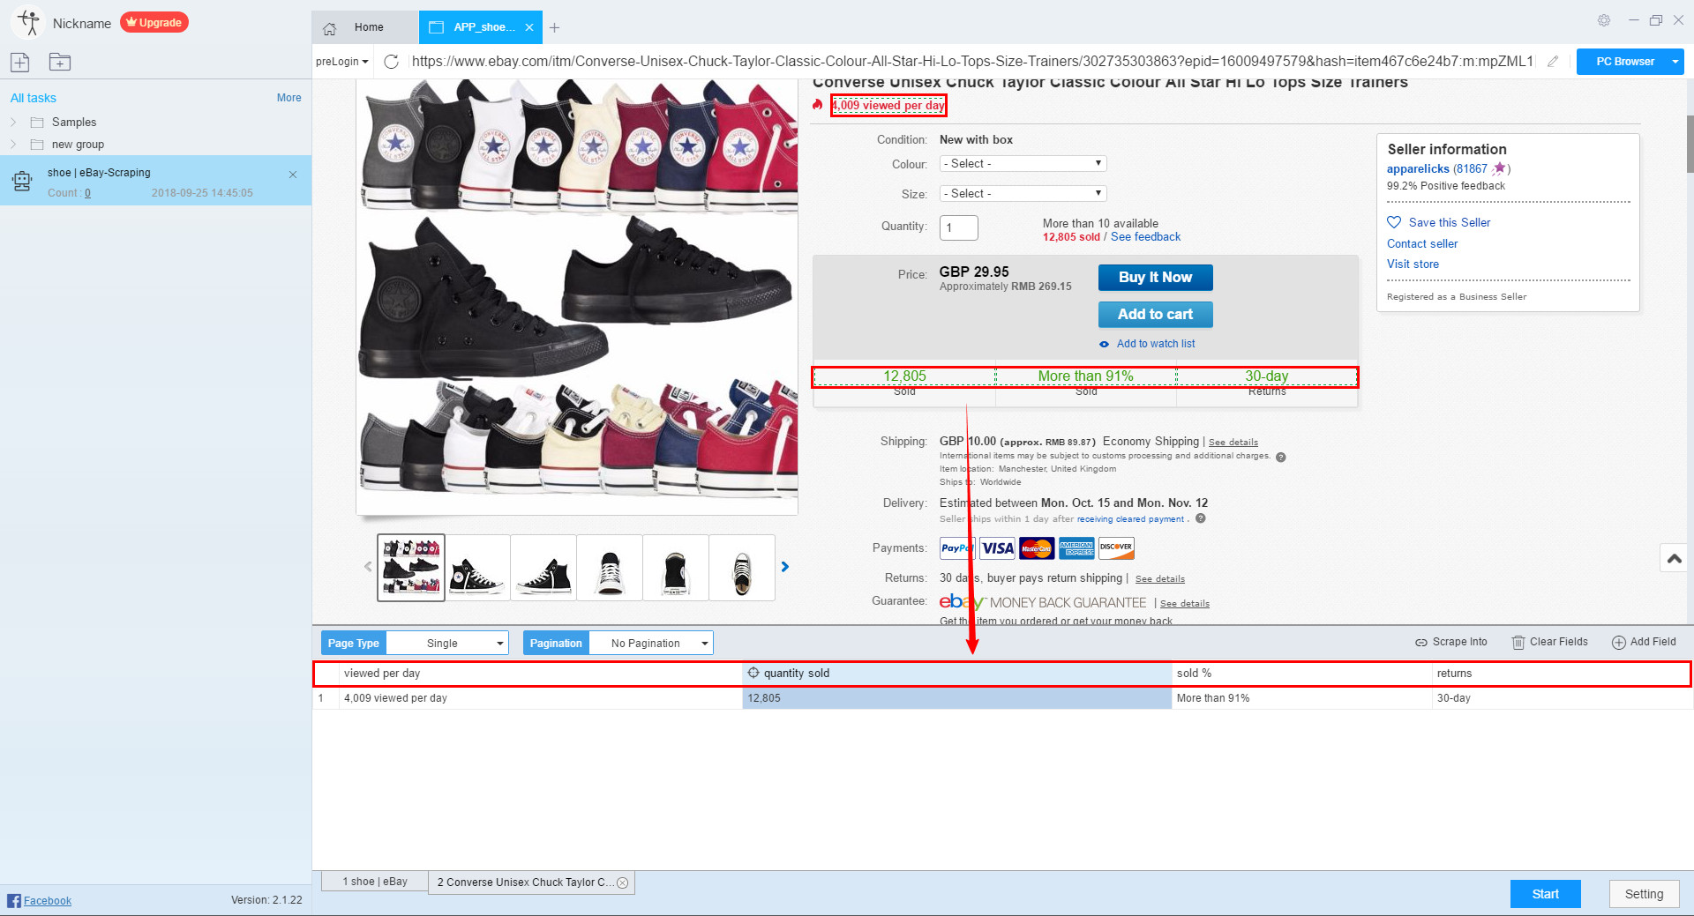This screenshot has height=916, width=1694.
Task: Click the 12,805 table cell
Action: tap(957, 698)
